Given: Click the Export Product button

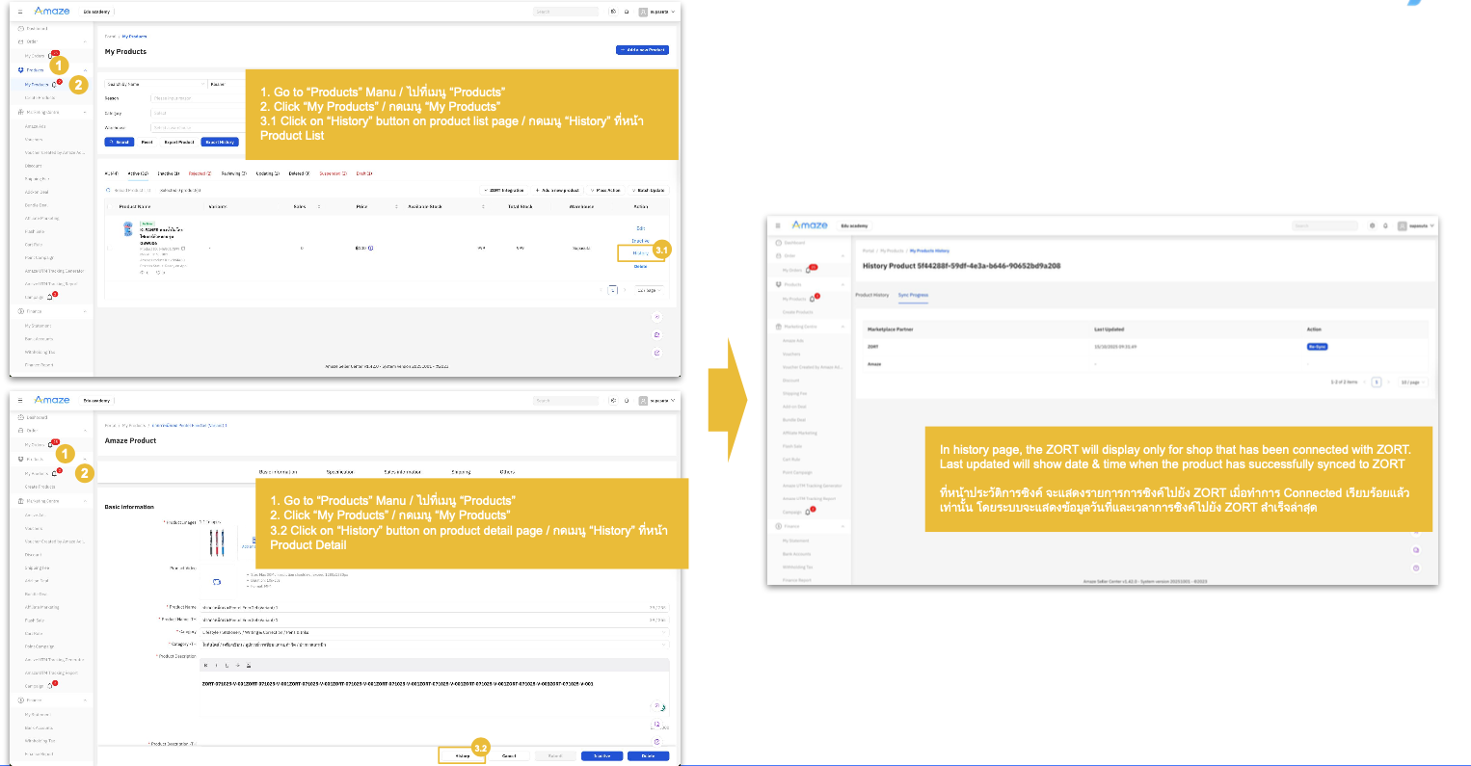Looking at the screenshot, I should 179,142.
